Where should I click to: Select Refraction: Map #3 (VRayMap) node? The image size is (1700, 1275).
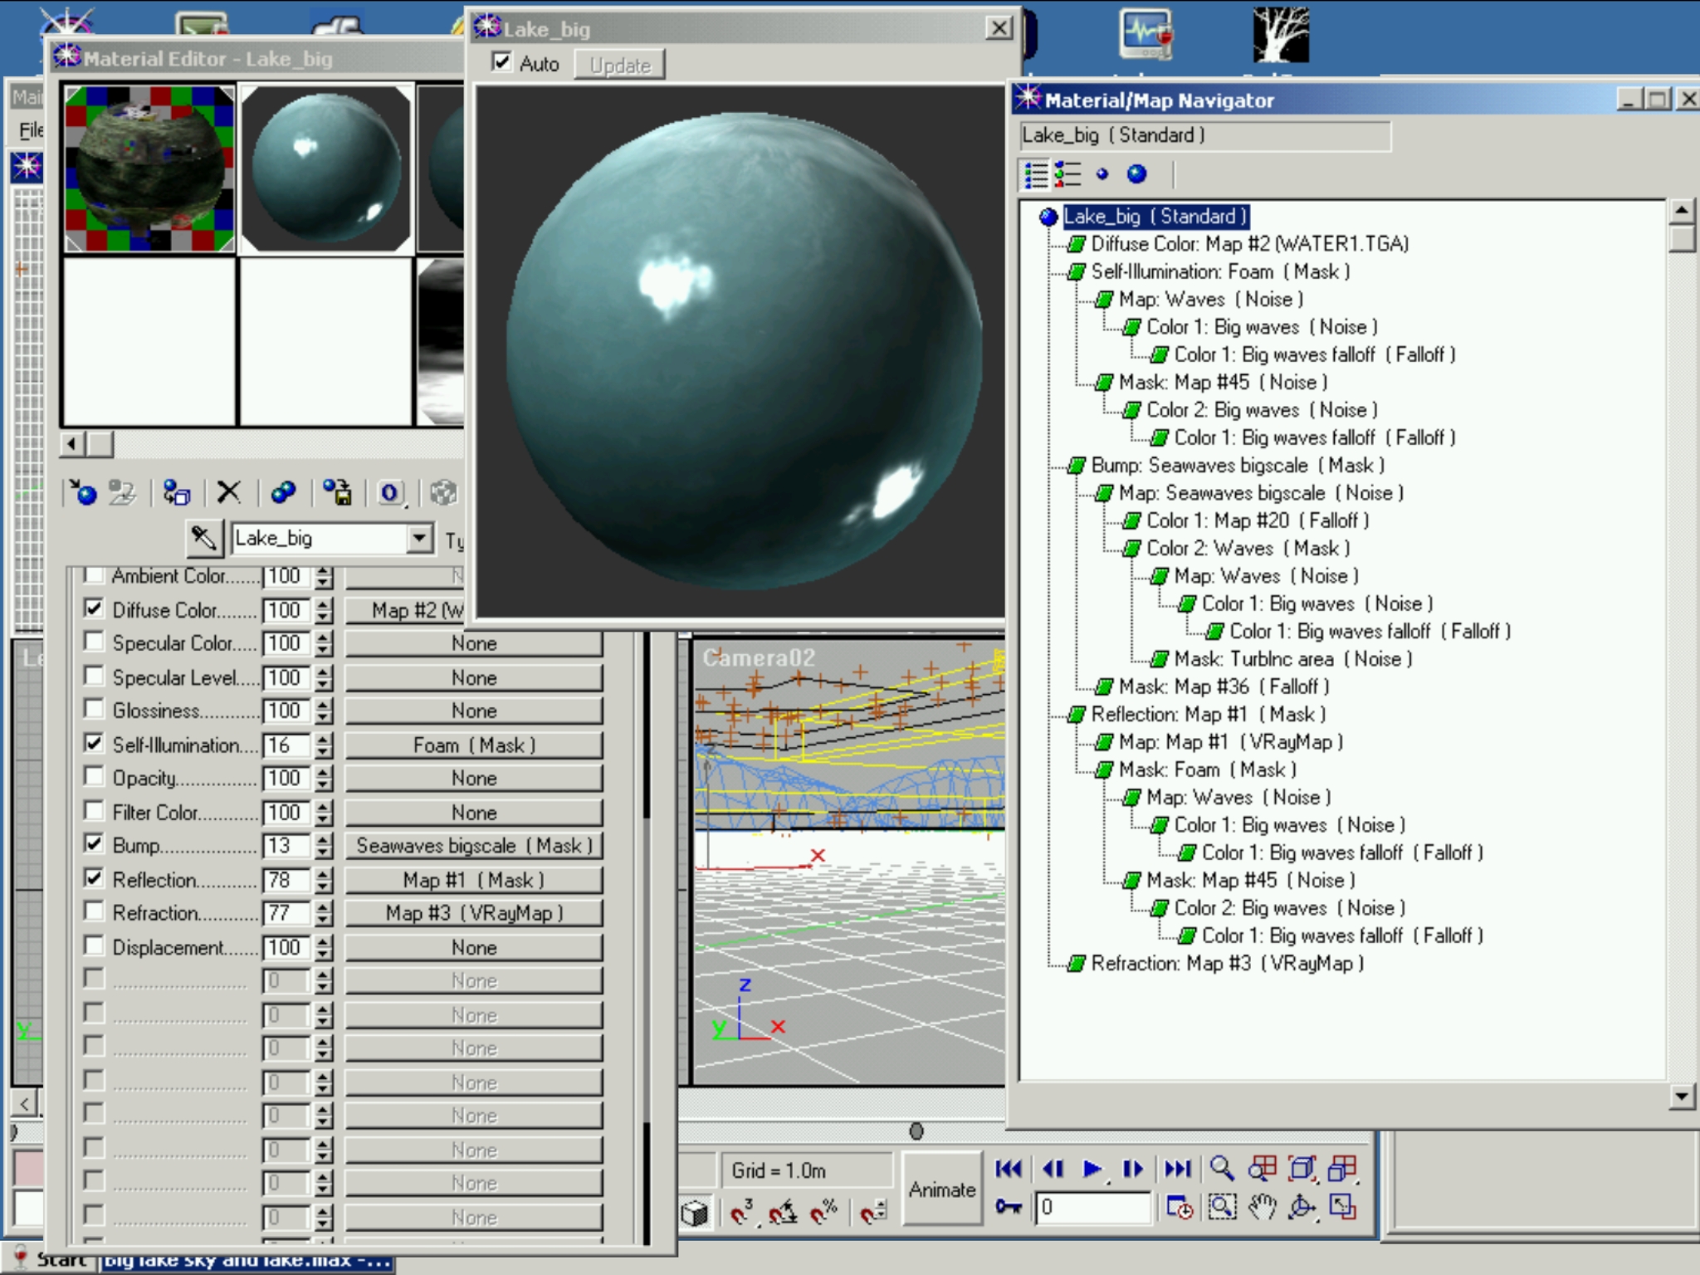click(x=1227, y=964)
